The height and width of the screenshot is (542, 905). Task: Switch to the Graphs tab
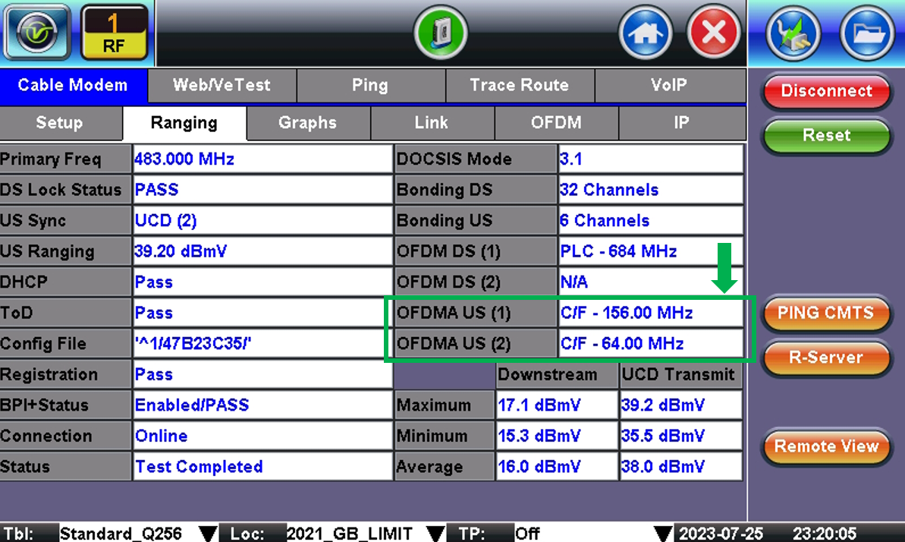coord(307,123)
